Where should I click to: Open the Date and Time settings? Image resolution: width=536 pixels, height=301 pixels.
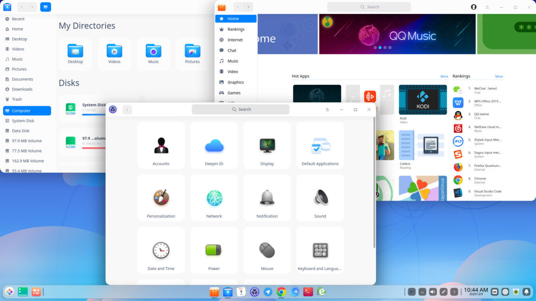click(161, 250)
